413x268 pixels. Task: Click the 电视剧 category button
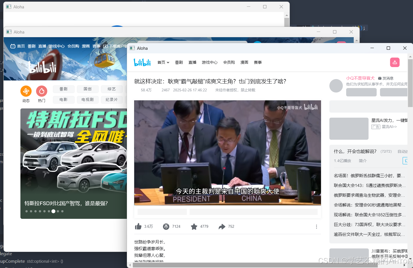(x=88, y=99)
